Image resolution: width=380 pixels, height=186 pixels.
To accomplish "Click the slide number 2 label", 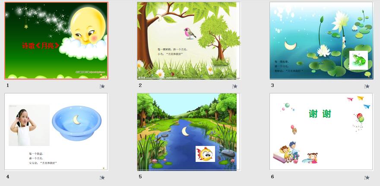I will point(140,85).
